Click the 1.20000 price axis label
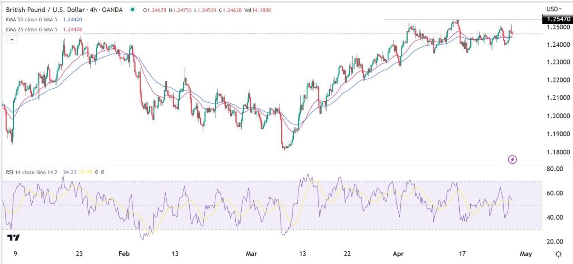The width and height of the screenshot is (573, 264). 555,116
